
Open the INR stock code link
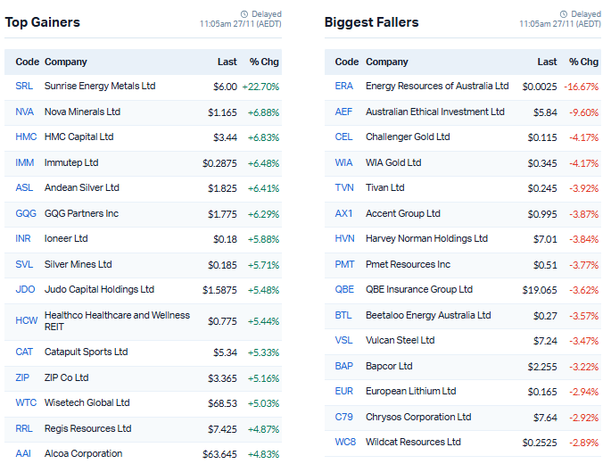tap(23, 238)
